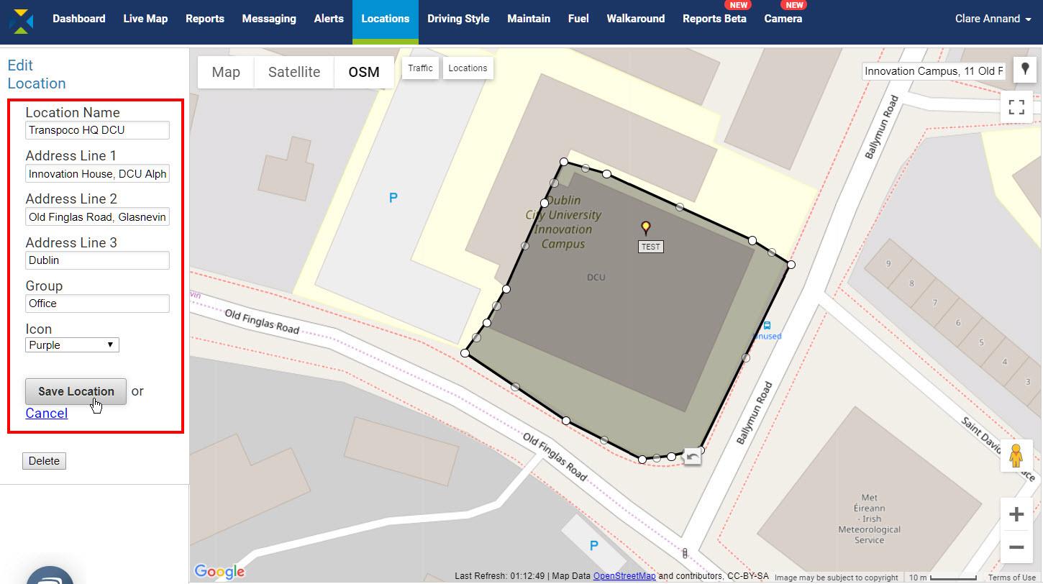Click the Address Line 2 field
The width and height of the screenshot is (1043, 584).
(97, 216)
